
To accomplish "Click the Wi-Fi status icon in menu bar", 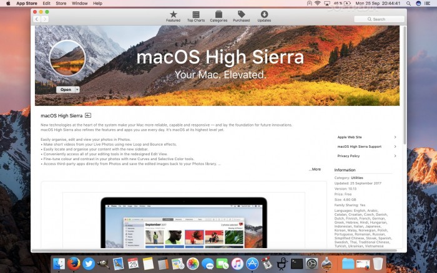I will 317,3.
